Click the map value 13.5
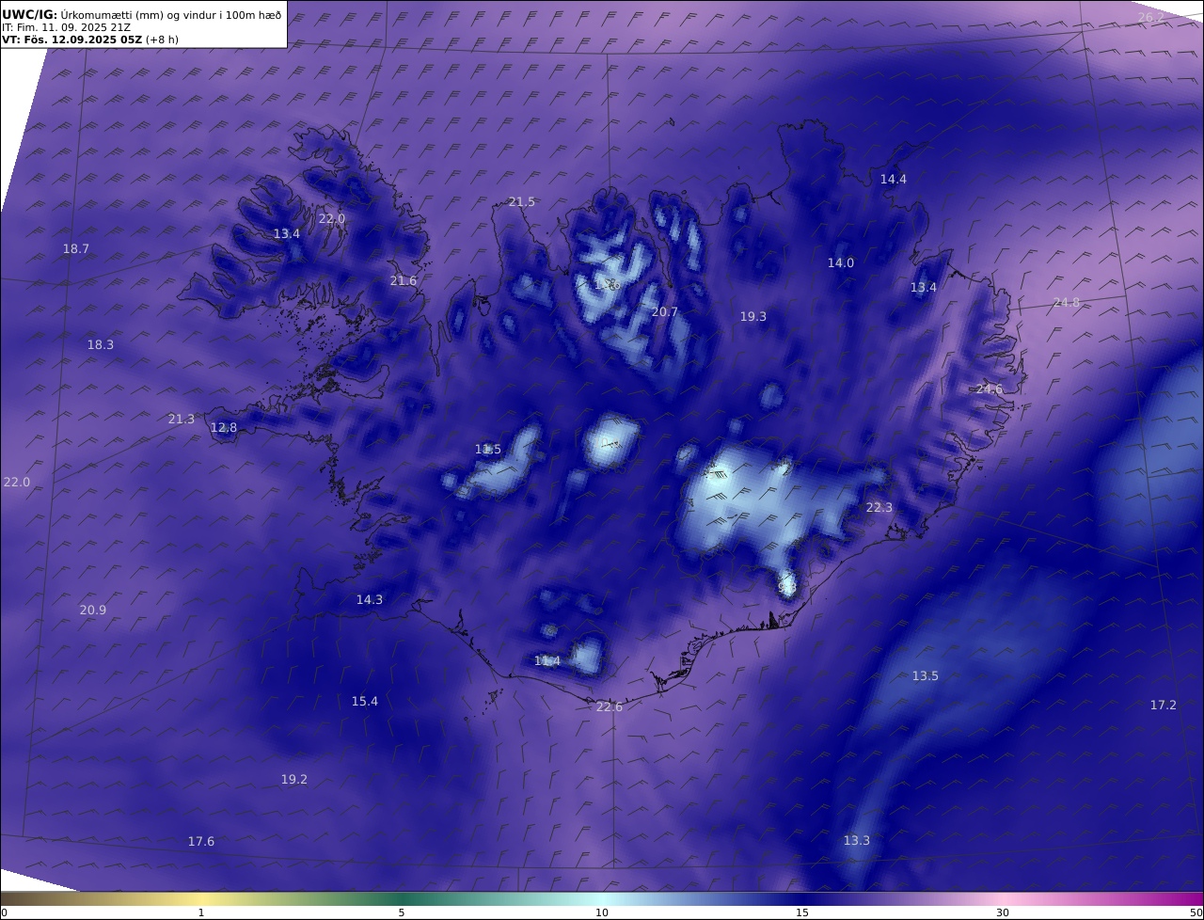Image resolution: width=1204 pixels, height=920 pixels. point(926,675)
